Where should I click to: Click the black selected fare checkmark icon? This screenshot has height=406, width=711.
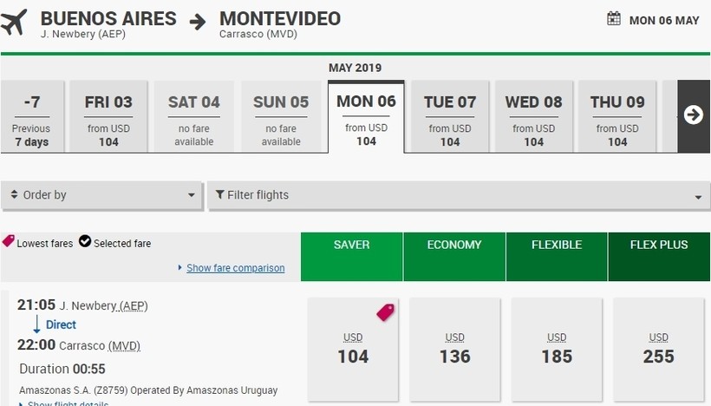pos(85,241)
